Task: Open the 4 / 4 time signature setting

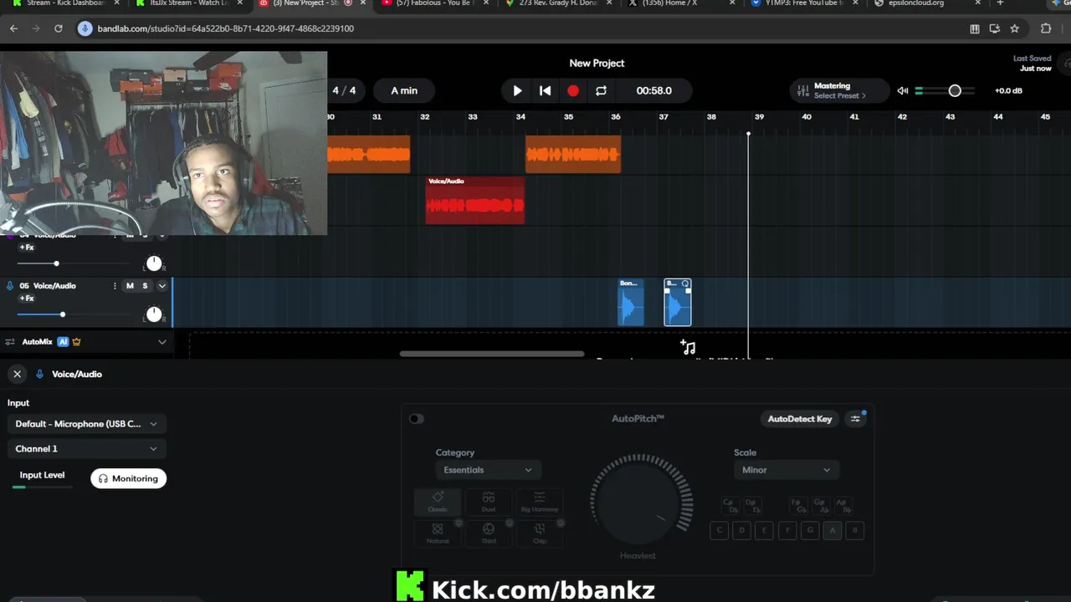Action: 344,90
